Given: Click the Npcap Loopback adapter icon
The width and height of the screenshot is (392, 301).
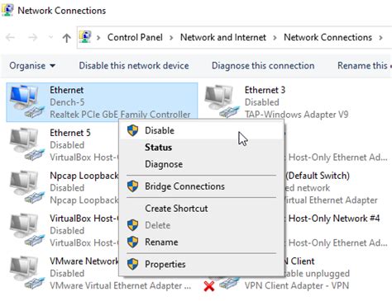Looking at the screenshot, I should 26,187.
